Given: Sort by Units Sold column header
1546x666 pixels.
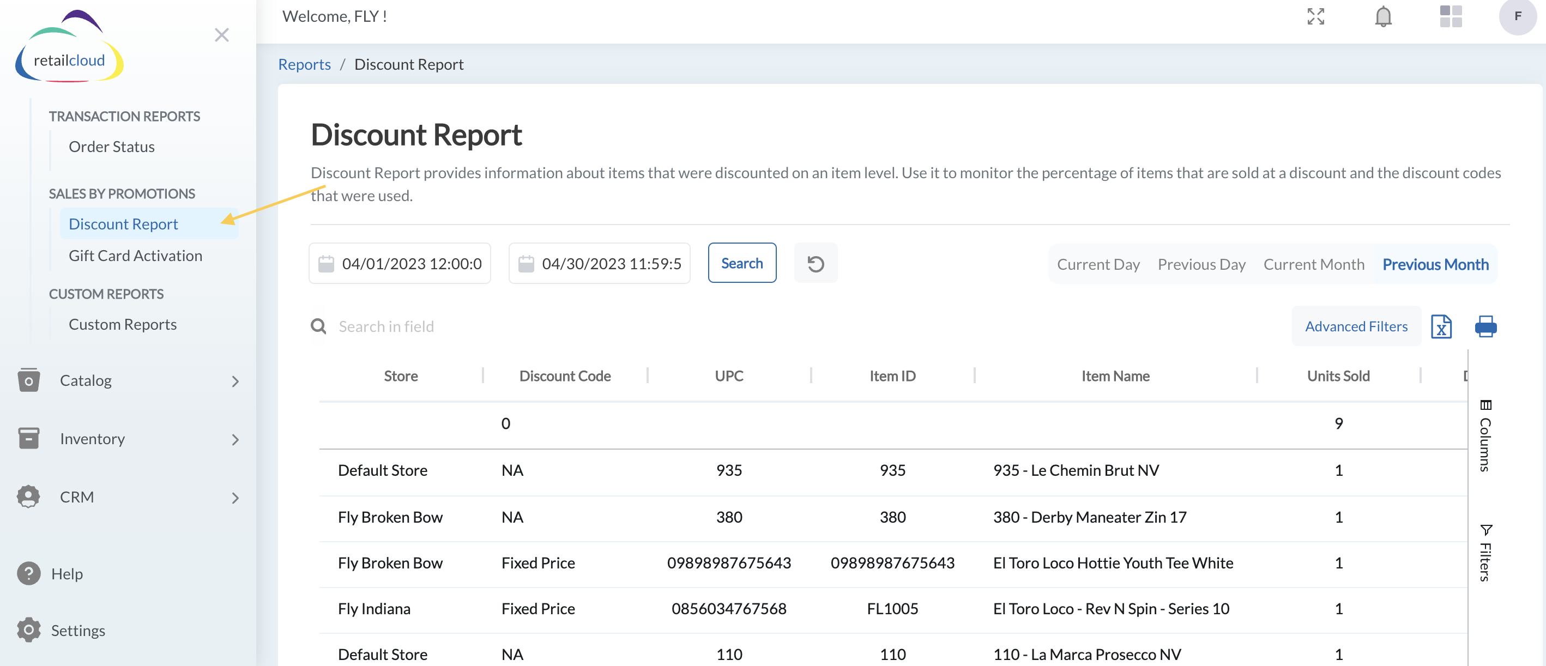Looking at the screenshot, I should 1338,376.
